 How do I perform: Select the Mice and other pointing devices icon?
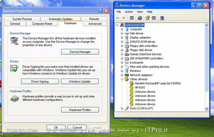point(127,67)
